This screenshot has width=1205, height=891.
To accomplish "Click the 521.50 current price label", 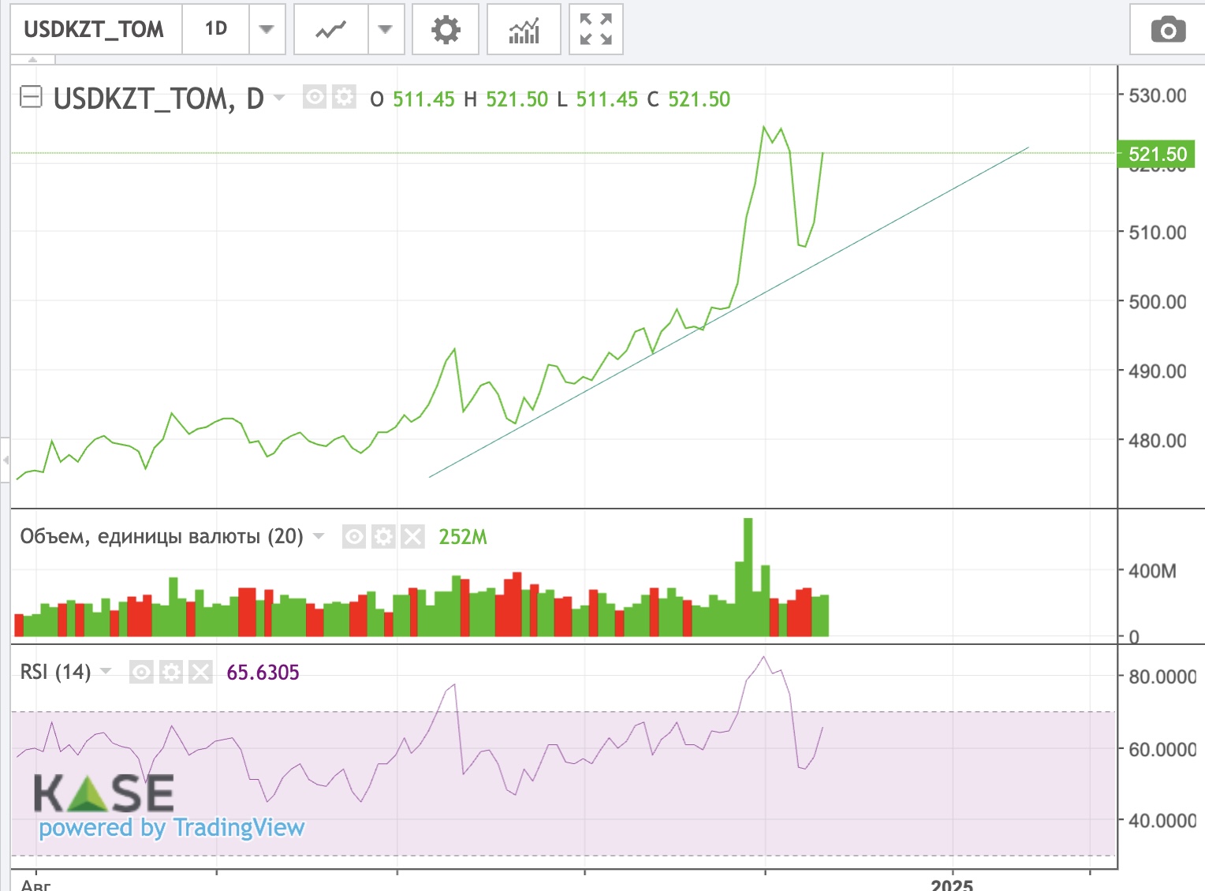I will pos(1157,154).
